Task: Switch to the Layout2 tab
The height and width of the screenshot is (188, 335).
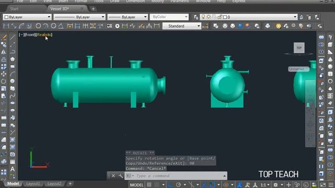Action: click(54, 183)
